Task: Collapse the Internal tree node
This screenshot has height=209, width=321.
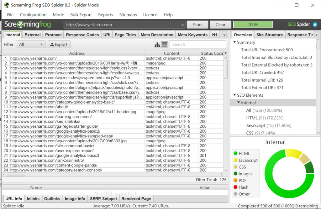Action: (239, 102)
